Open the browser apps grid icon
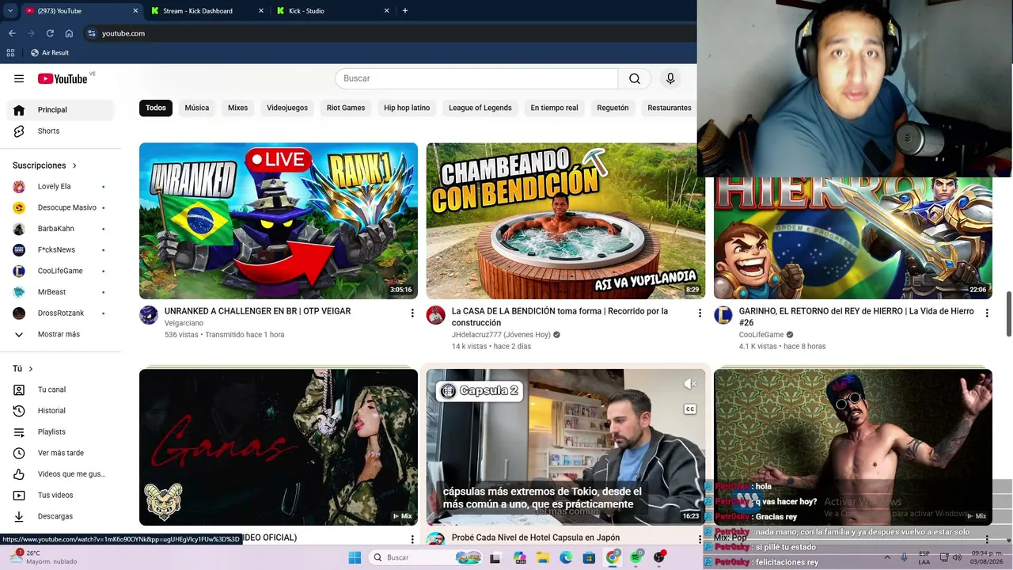The height and width of the screenshot is (570, 1013). pyautogui.click(x=10, y=53)
